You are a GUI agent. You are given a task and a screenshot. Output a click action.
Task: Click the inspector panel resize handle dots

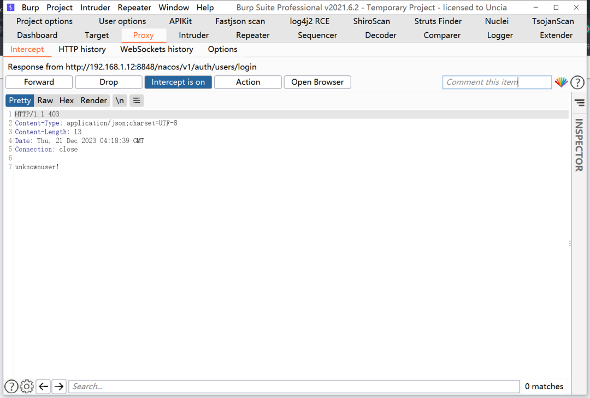[x=570, y=243]
